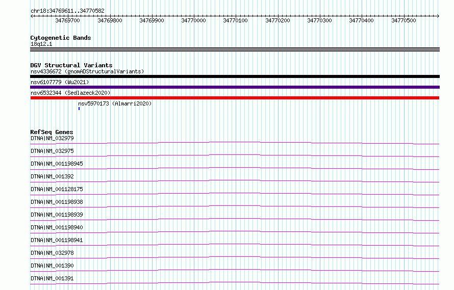454x290 pixels.
Task: Select transcript DTNA|NM_001198945
Action: click(x=57, y=164)
